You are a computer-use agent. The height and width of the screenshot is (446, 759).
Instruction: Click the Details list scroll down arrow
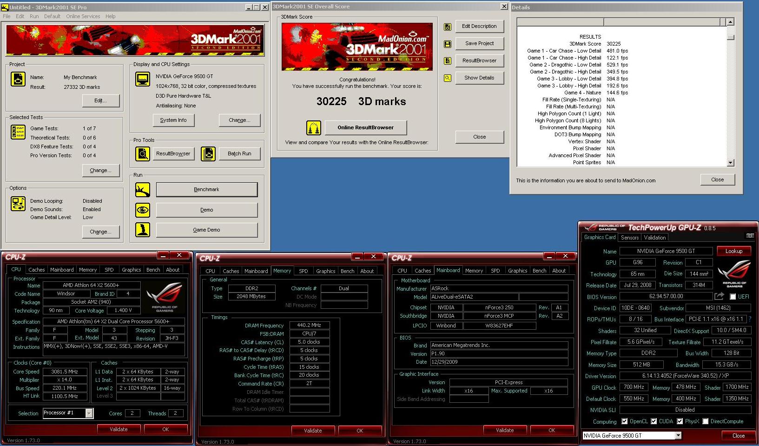tap(730, 163)
